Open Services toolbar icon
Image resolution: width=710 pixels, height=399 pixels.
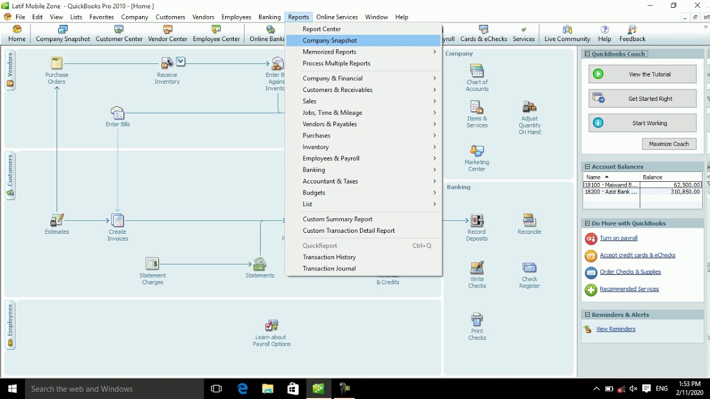click(524, 33)
